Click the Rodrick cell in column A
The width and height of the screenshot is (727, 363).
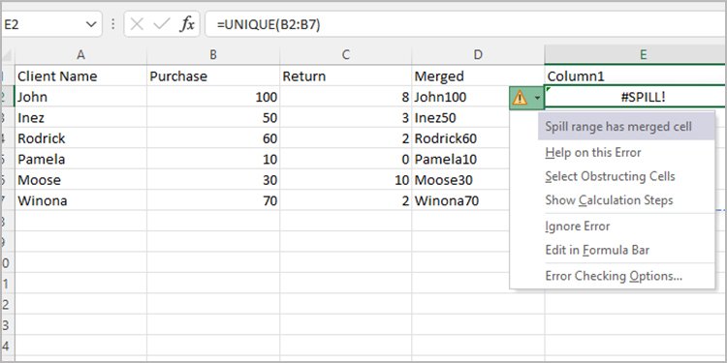click(80, 138)
